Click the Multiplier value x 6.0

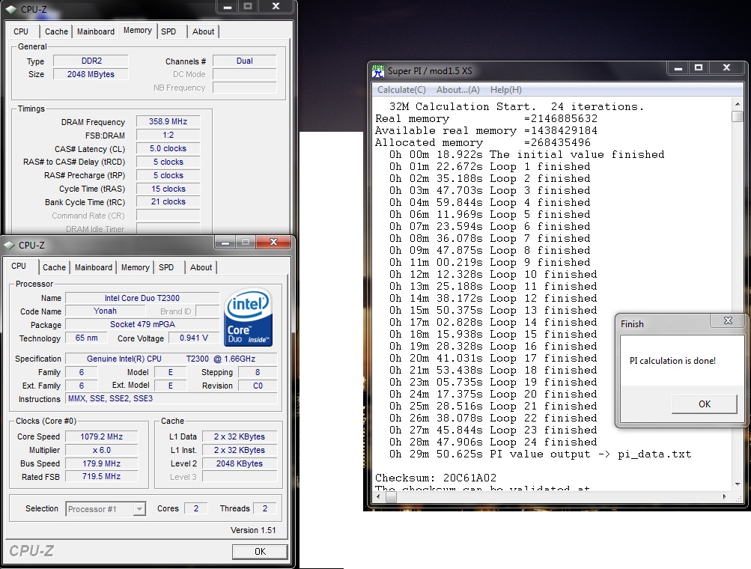point(102,450)
